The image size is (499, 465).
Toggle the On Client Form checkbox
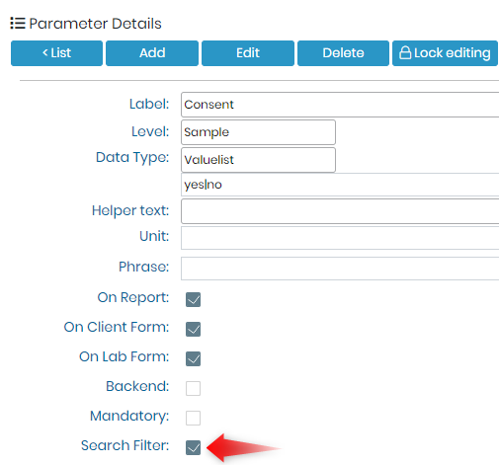pyautogui.click(x=193, y=329)
